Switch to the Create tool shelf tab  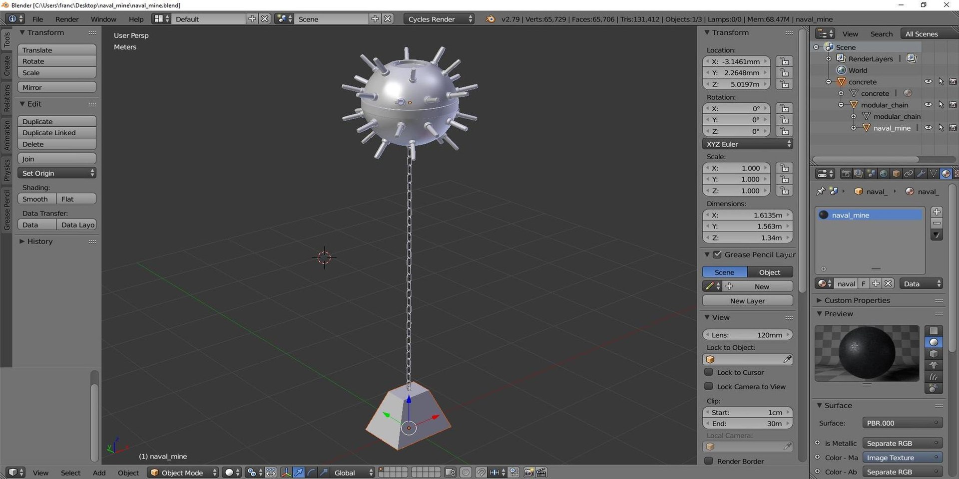tap(7, 65)
